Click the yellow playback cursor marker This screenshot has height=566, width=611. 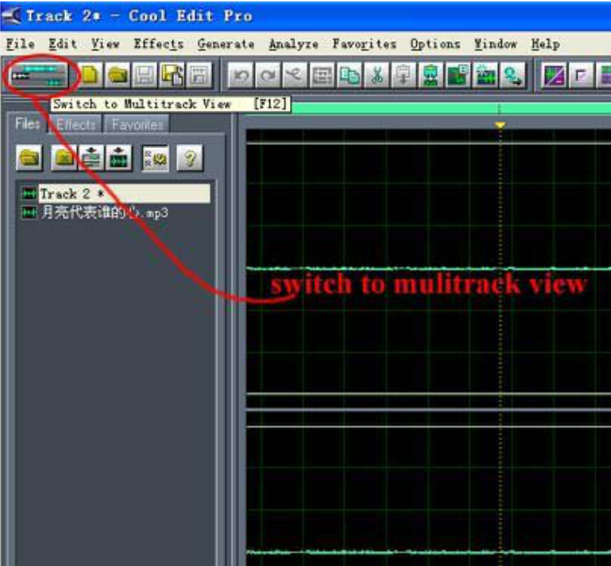[500, 125]
